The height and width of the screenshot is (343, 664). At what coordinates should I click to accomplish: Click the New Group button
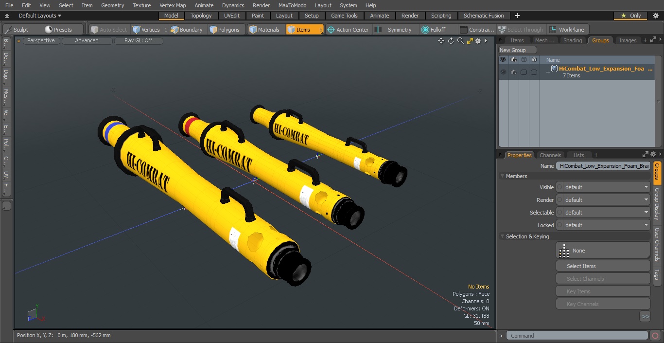coord(518,50)
